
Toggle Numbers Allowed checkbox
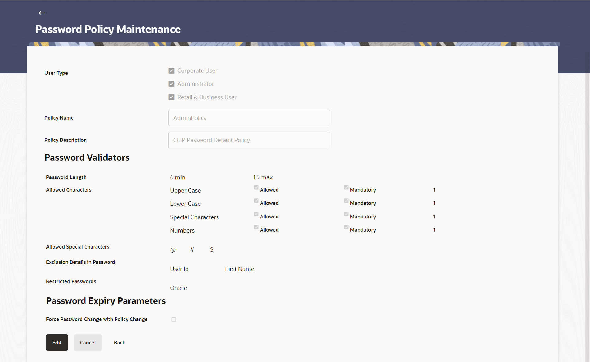click(x=256, y=227)
